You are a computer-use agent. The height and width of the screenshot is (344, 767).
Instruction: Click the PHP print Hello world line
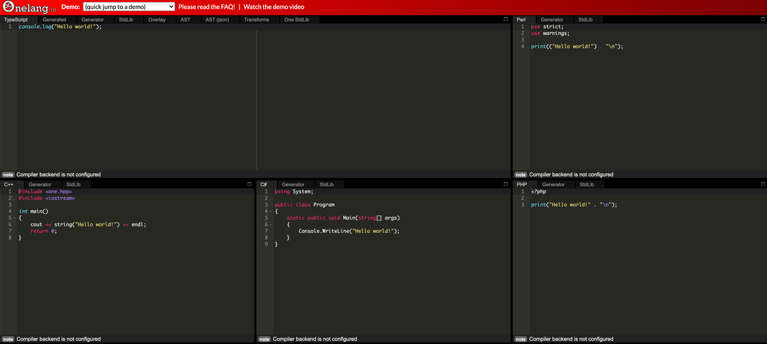[x=574, y=205]
